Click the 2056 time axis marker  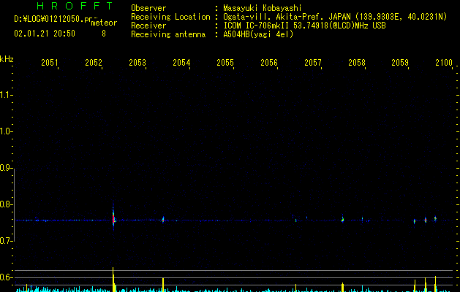coord(269,63)
